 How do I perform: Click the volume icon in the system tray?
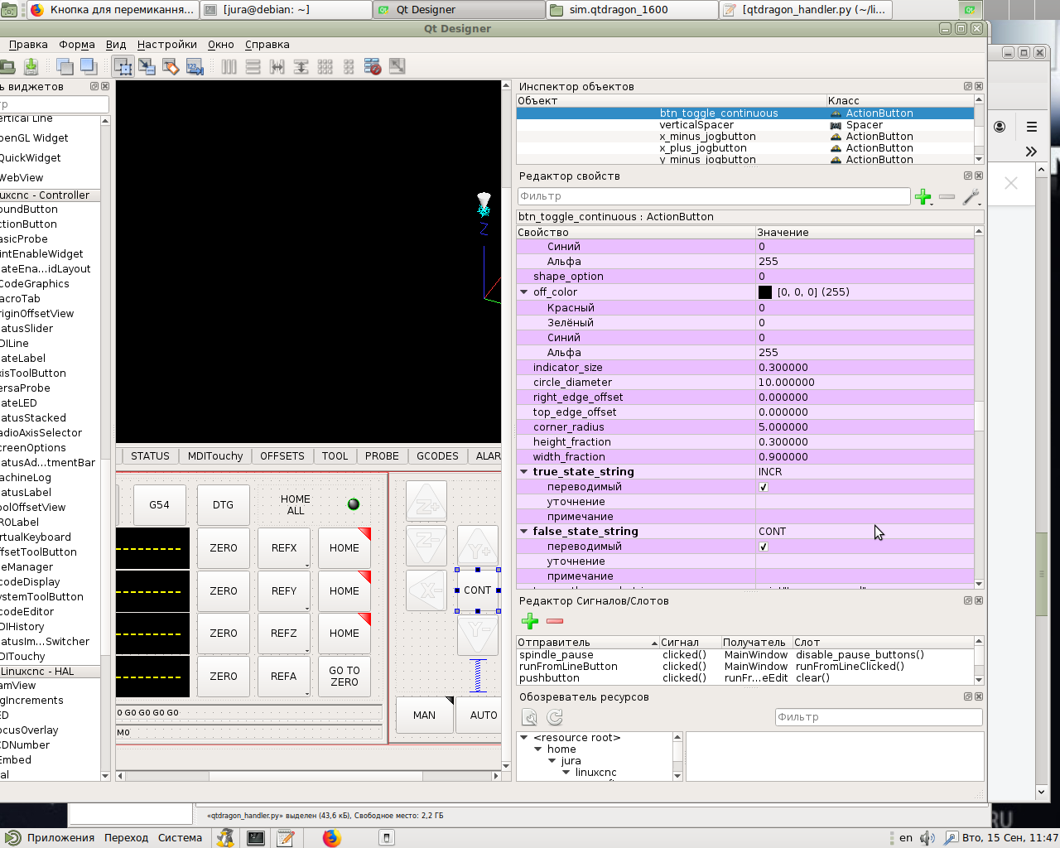point(927,837)
